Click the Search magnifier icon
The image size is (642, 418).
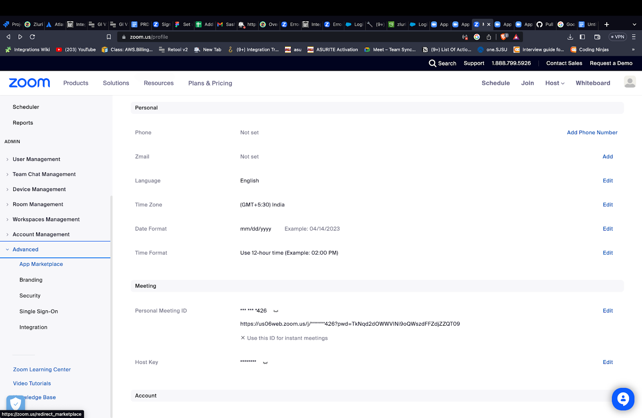pyautogui.click(x=432, y=63)
